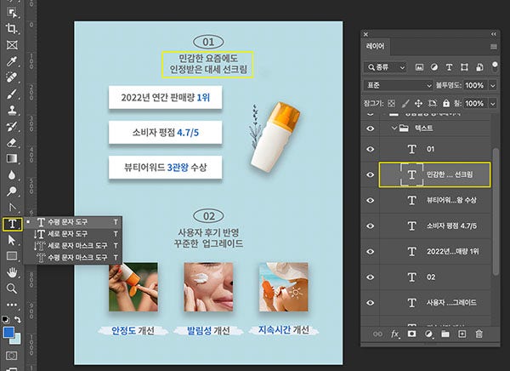This screenshot has height=371, width=510.
Task: Delete layer with trash icon
Action: coord(479,334)
